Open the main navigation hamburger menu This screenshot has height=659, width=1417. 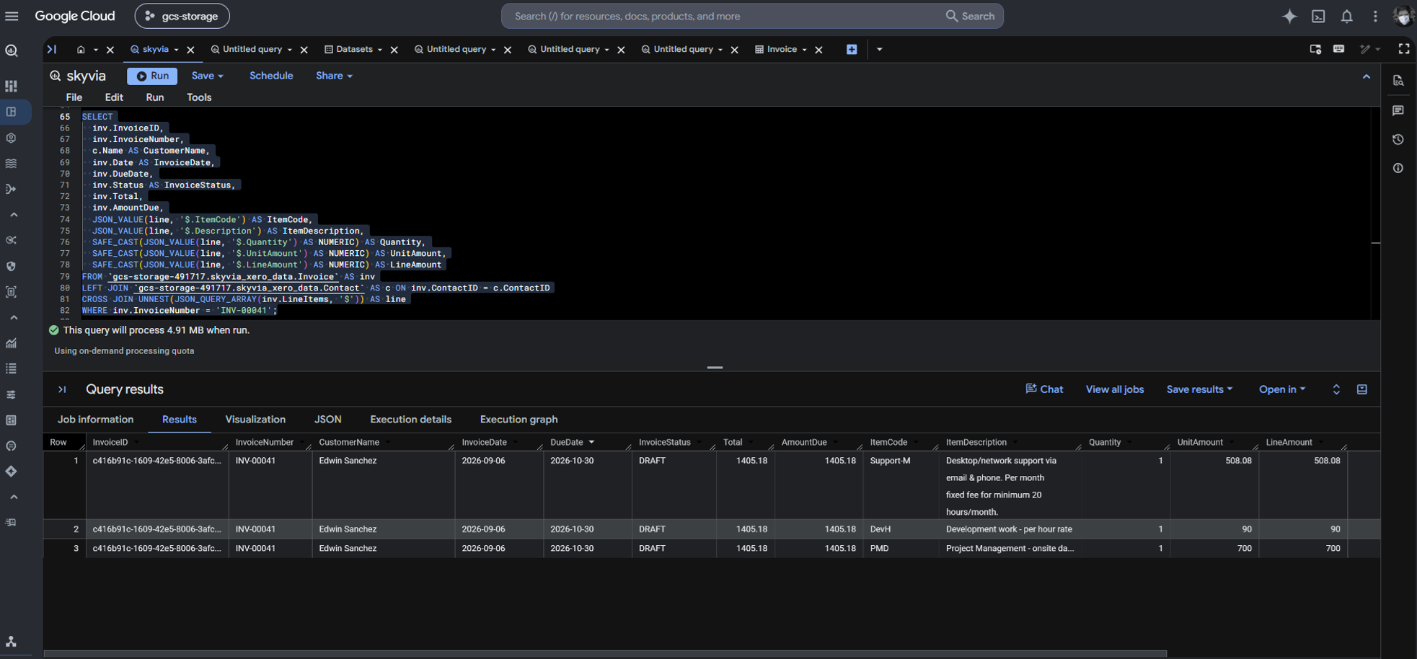[12, 16]
